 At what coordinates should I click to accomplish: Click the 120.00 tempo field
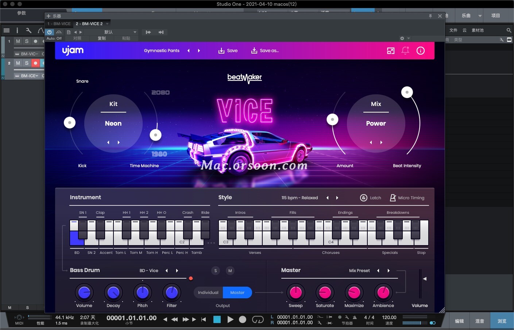pos(389,317)
